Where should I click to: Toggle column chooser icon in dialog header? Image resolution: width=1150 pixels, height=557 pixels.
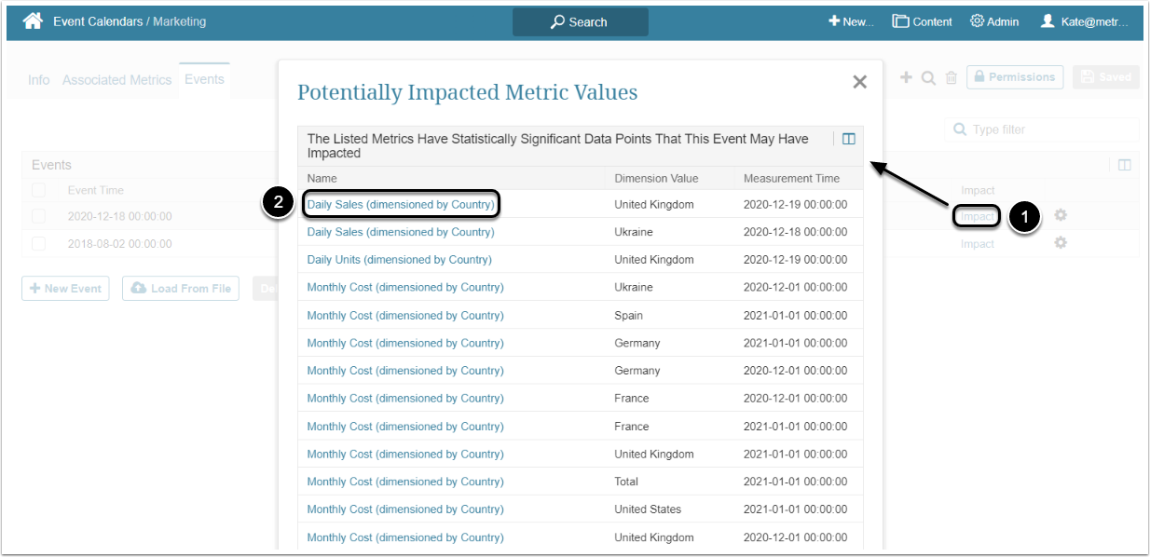(x=848, y=139)
